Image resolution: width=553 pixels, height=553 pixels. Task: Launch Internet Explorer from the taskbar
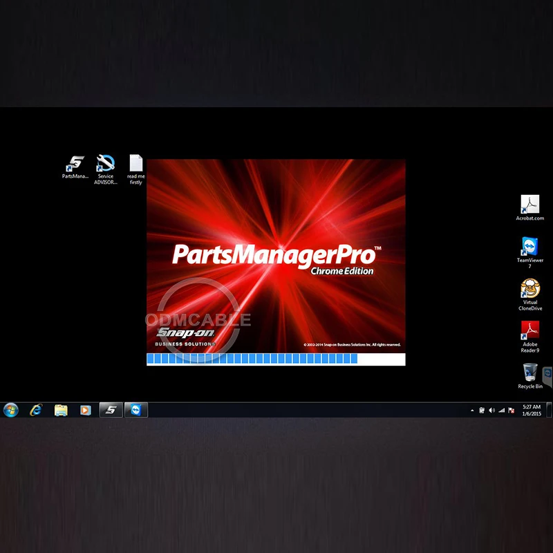click(x=36, y=410)
